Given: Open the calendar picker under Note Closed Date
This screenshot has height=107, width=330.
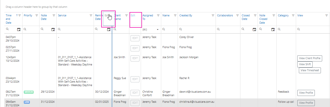Looking at the screenshot, I should (x=273, y=29).
